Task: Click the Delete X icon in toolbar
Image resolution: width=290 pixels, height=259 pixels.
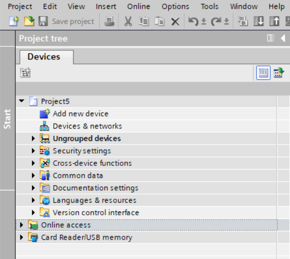Action: [175, 21]
